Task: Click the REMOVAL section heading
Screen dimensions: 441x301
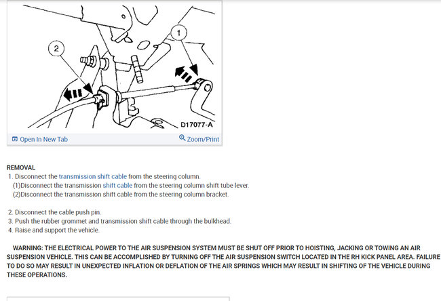Action: [21, 167]
